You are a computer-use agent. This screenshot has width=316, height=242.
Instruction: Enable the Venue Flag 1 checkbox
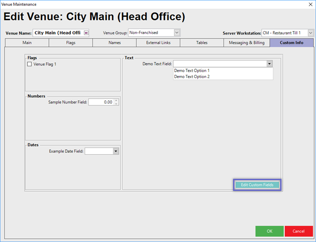(x=30, y=64)
